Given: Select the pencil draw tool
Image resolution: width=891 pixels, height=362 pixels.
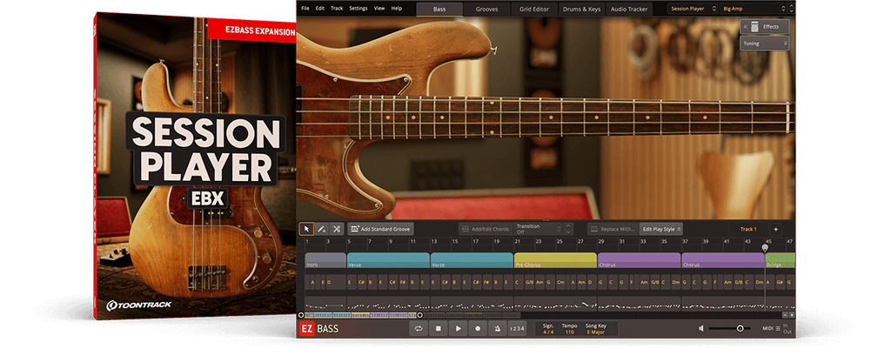Looking at the screenshot, I should tap(322, 229).
